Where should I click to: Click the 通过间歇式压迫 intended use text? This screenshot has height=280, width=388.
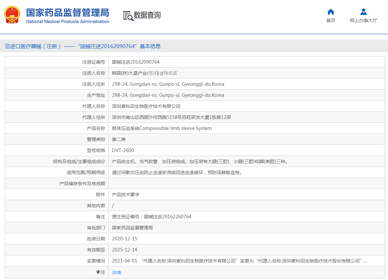click(177, 172)
